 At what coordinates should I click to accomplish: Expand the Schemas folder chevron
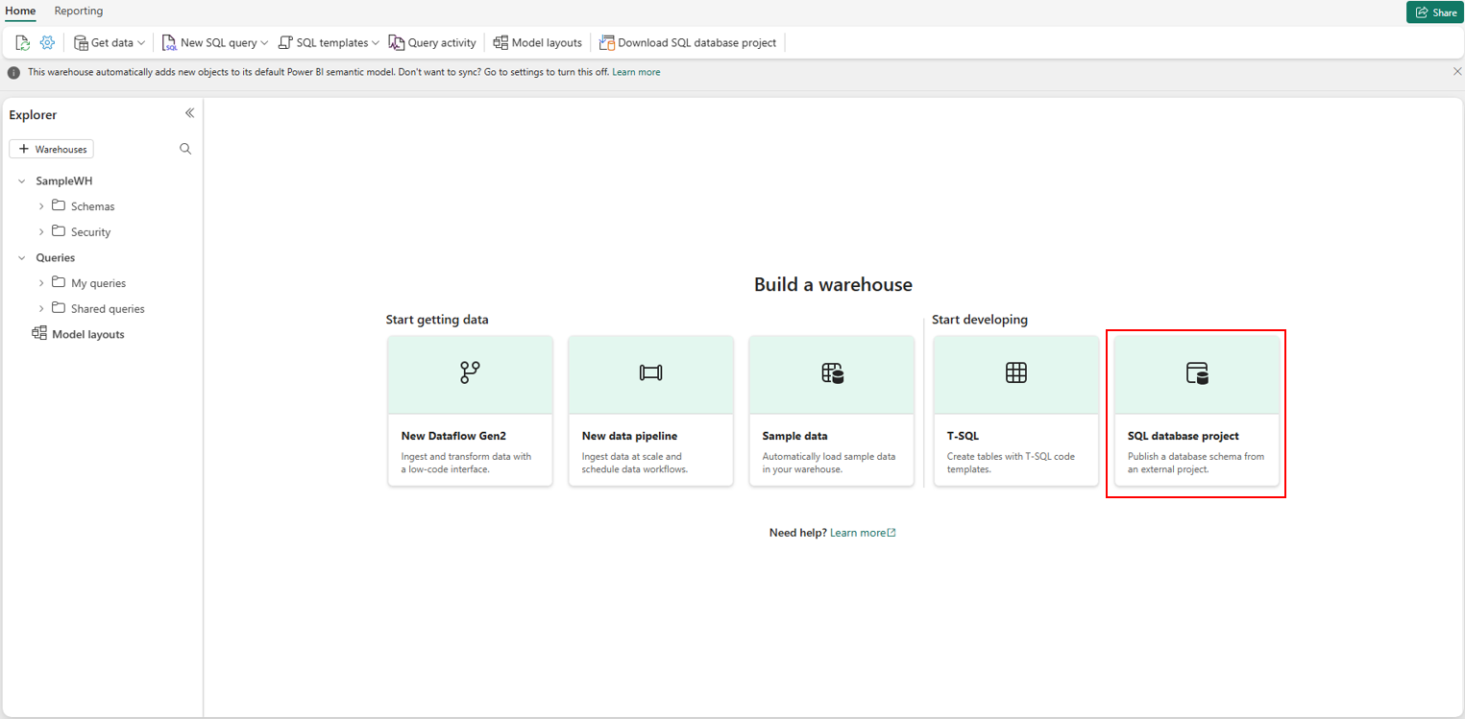tap(41, 206)
